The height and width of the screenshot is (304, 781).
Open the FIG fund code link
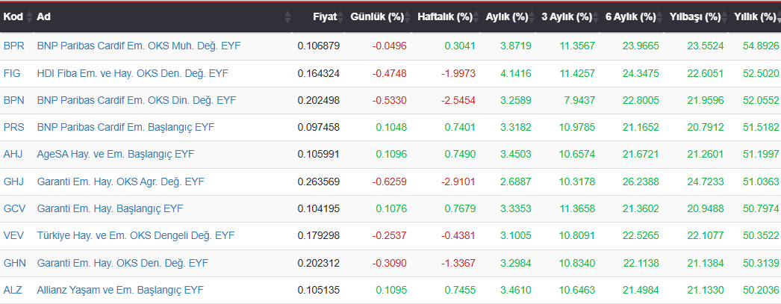[12, 73]
